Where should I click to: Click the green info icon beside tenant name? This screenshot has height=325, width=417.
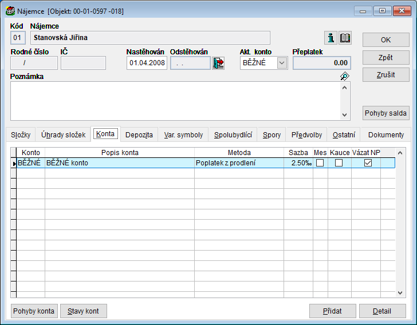pos(331,38)
